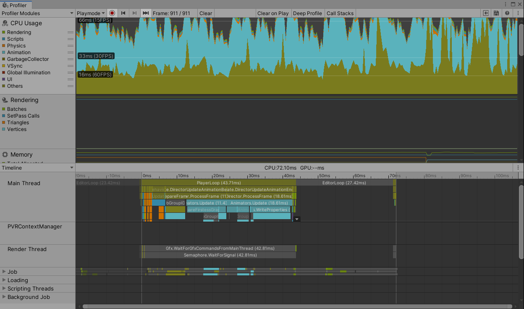The height and width of the screenshot is (309, 524).
Task: Click the Profiler stopwatch tab icon
Action: coord(5,5)
